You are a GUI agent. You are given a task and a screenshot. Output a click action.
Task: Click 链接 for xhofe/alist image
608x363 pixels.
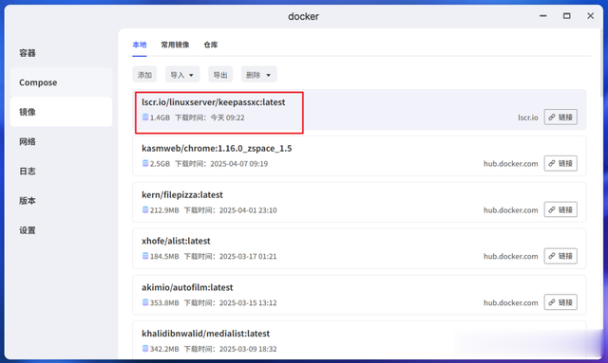(560, 256)
